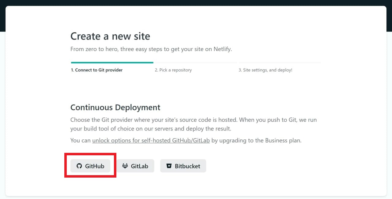
Task: Click the Continuous Deployment heading
Action: 115,107
